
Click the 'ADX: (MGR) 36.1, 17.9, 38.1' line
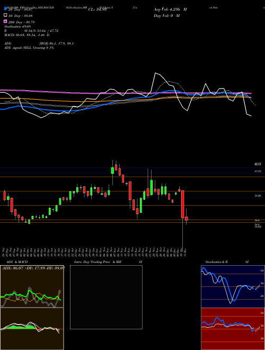tap(39, 43)
